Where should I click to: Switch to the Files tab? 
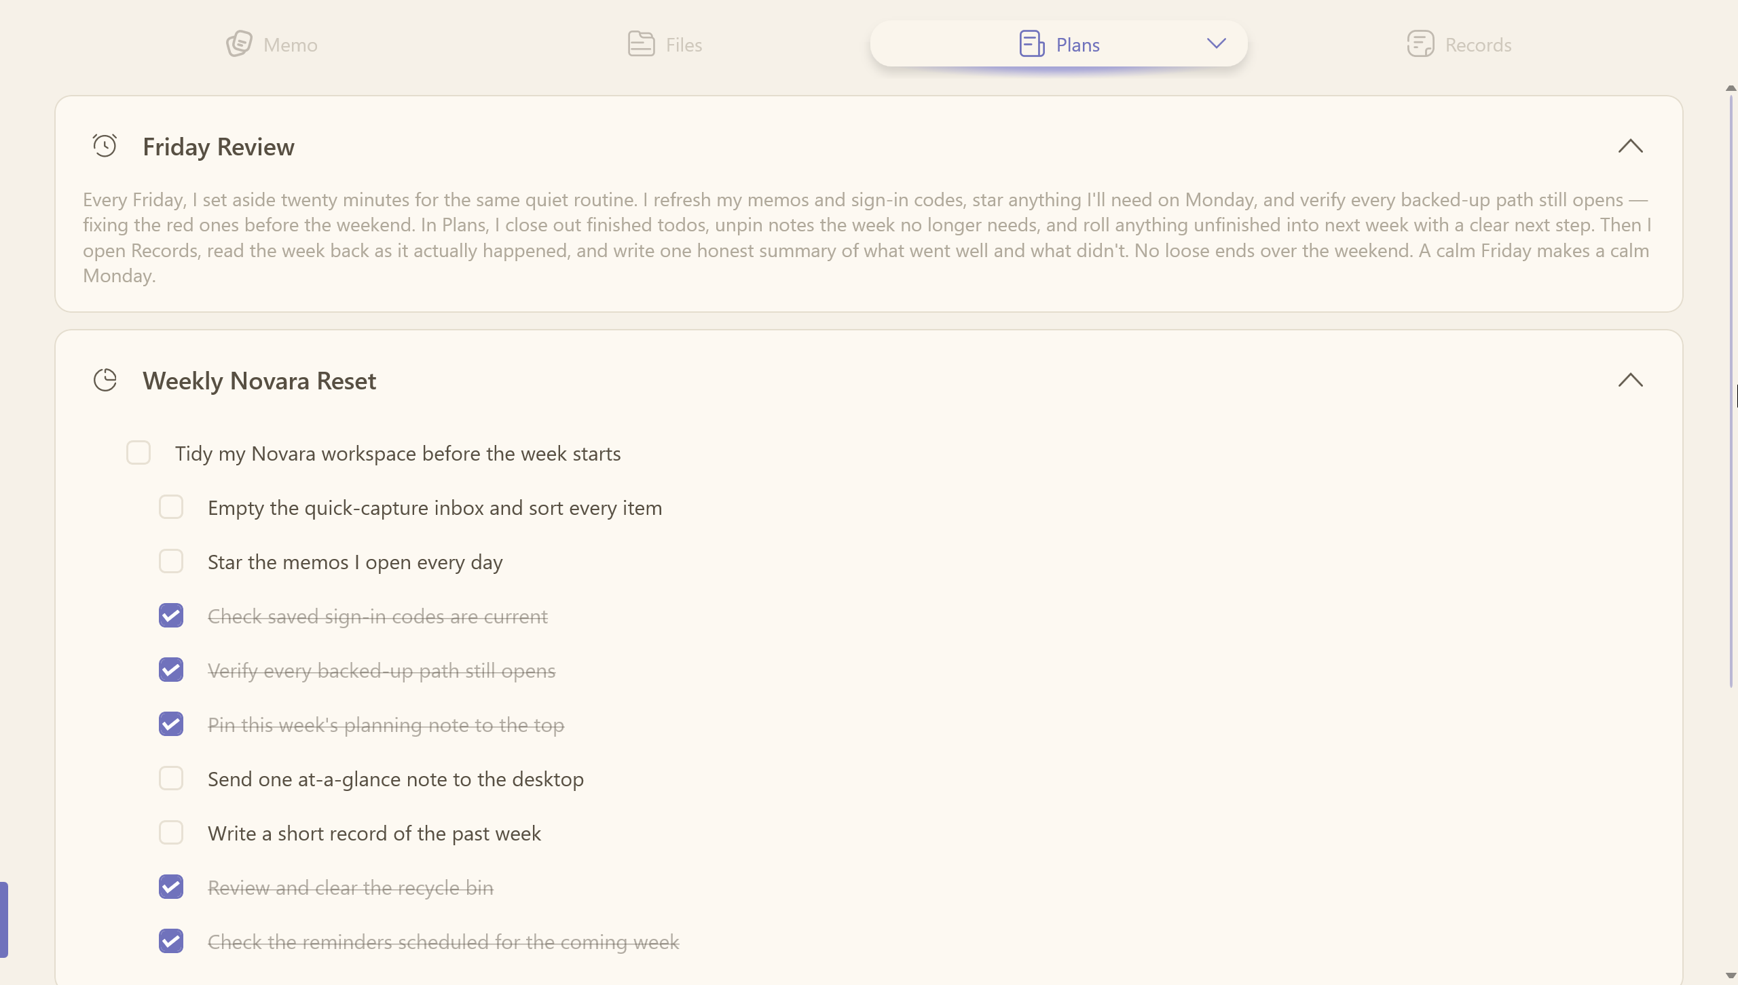click(665, 45)
